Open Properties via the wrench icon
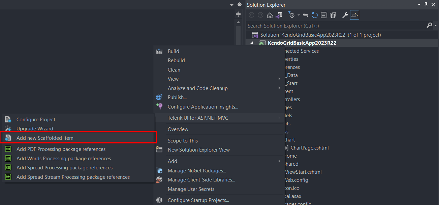The image size is (439, 205). (x=345, y=15)
